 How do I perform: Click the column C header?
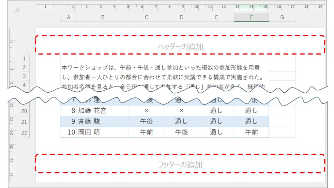tap(146, 18)
